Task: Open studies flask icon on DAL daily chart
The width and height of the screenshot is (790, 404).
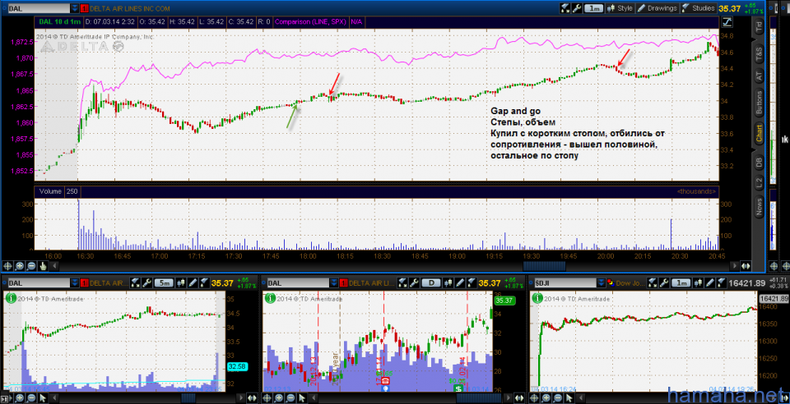Action: [472, 283]
